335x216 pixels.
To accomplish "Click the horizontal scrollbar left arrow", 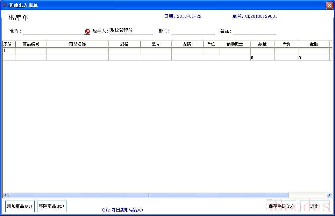I will pyautogui.click(x=5, y=195).
